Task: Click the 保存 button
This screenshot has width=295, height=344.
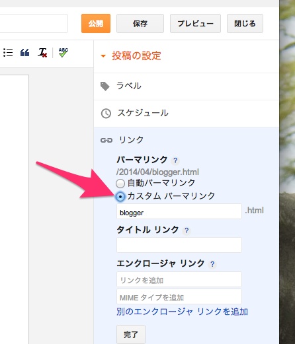Action: coord(140,24)
